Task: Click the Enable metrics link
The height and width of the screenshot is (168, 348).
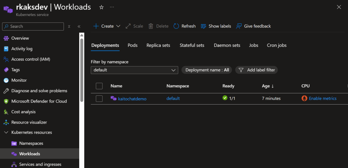Action: click(323, 98)
